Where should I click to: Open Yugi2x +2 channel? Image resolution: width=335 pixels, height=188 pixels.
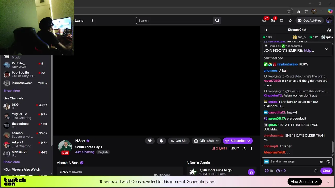26,116
